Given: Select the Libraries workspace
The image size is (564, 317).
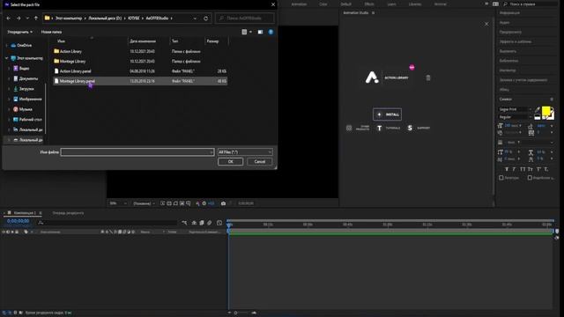Looking at the screenshot, I should click(x=415, y=4).
